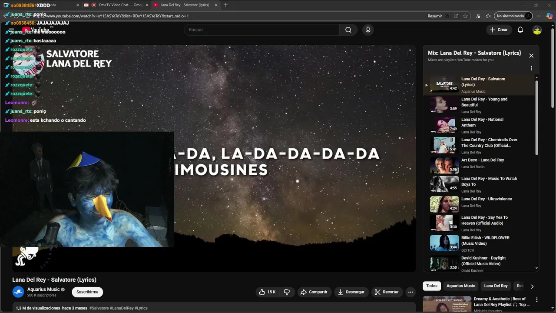Start voice search with the microphone icon
The width and height of the screenshot is (556, 313).
pos(368,30)
